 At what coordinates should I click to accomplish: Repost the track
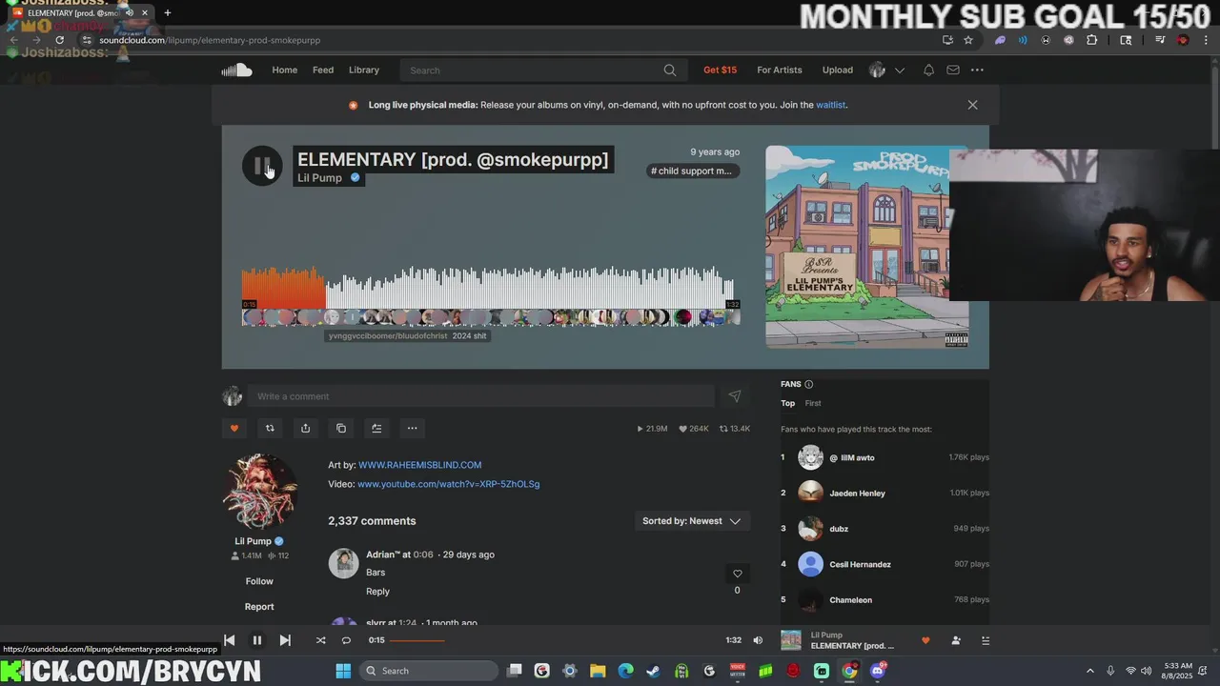point(270,429)
